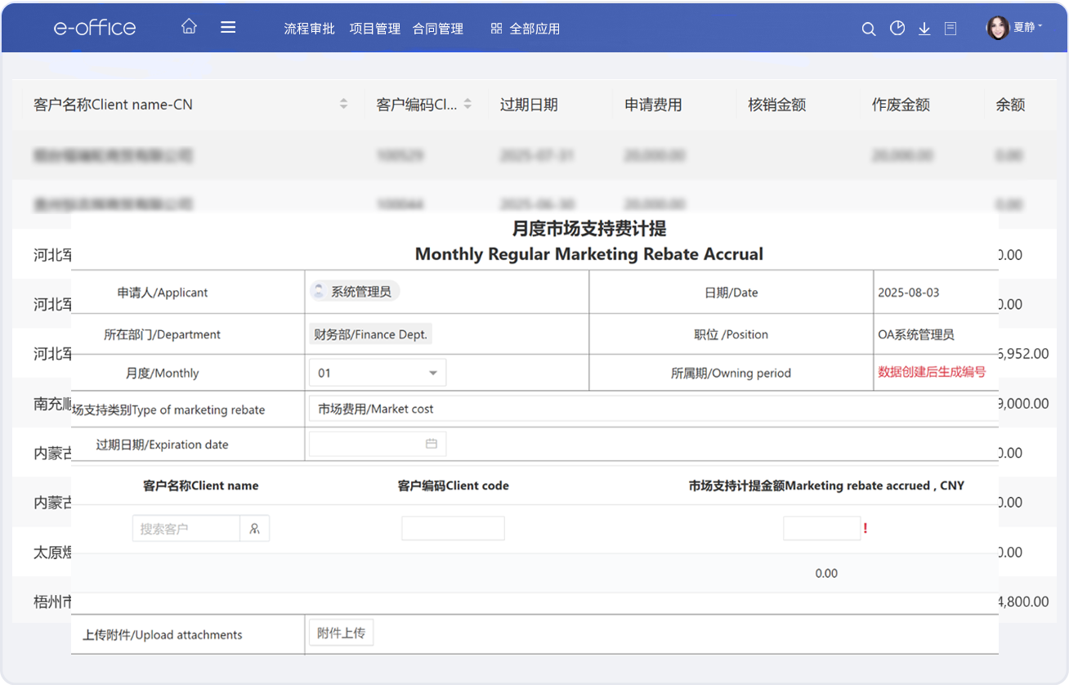1069x685 pixels.
Task: Open the clock history icon
Action: coord(897,29)
